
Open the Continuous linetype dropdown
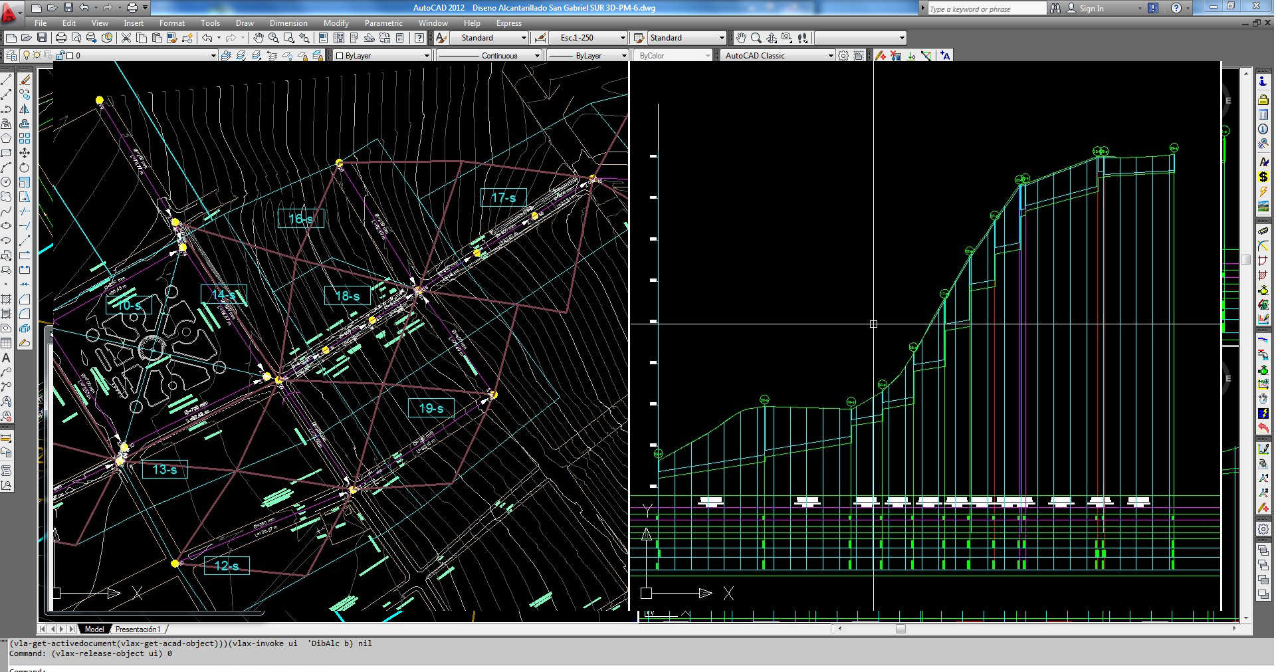[x=537, y=56]
